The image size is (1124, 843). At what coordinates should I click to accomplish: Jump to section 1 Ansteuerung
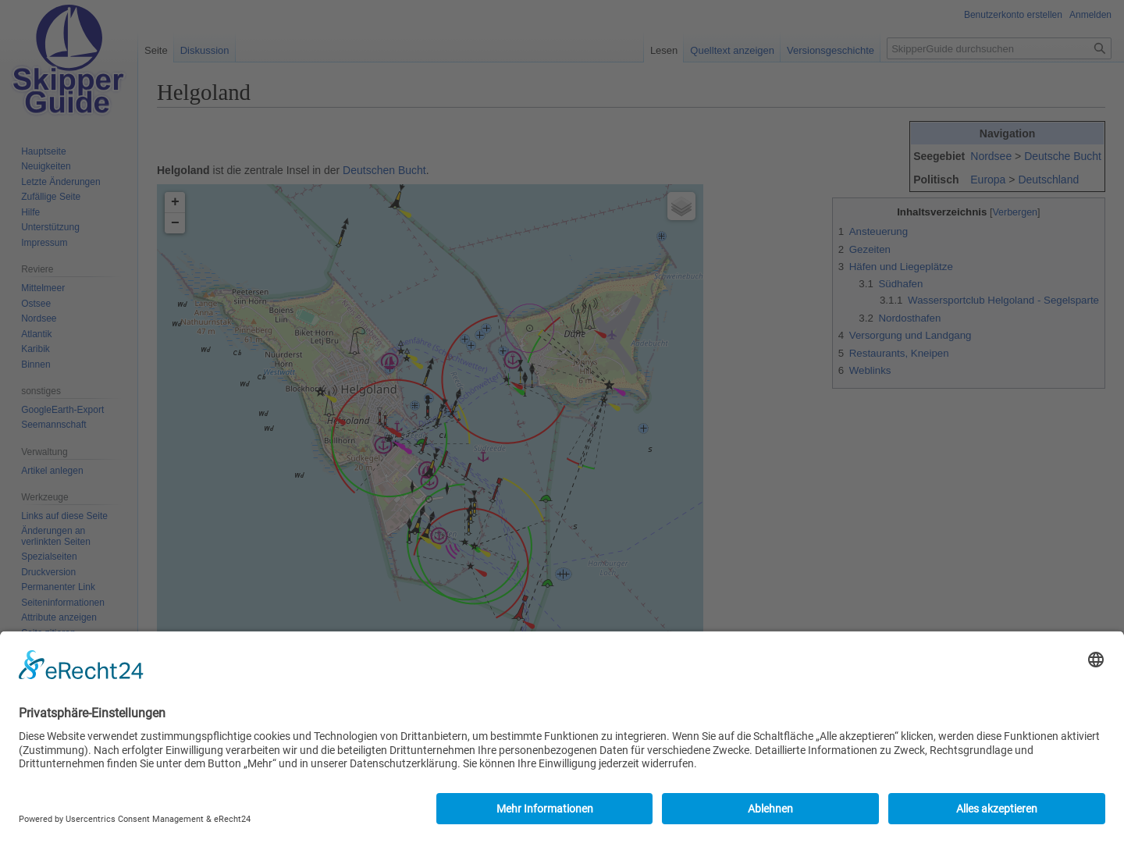878,232
